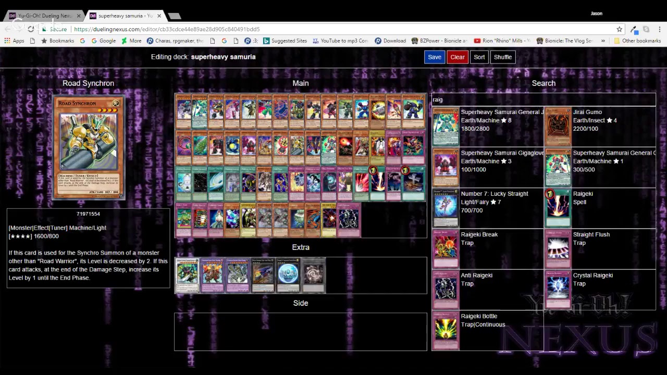Open a new browser tab
The image size is (667, 375).
[x=175, y=16]
